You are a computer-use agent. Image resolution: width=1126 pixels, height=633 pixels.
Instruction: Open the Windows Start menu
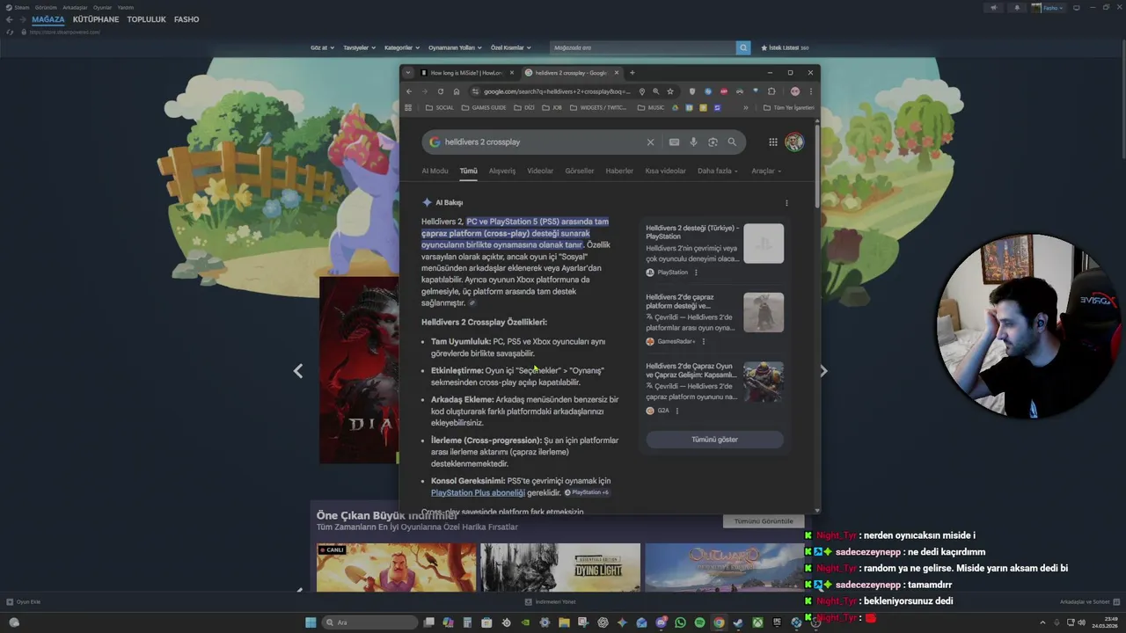311,622
